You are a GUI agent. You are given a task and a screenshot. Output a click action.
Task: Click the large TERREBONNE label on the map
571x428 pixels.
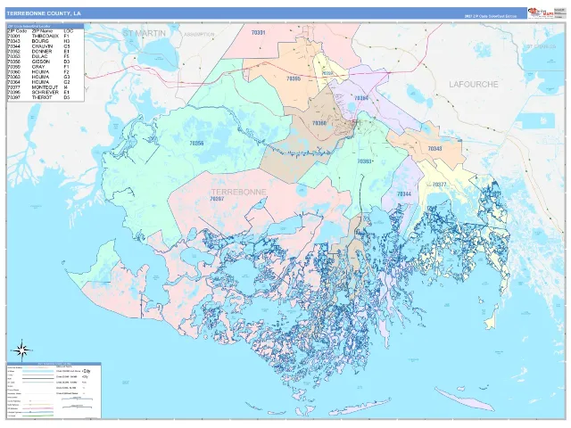point(238,192)
